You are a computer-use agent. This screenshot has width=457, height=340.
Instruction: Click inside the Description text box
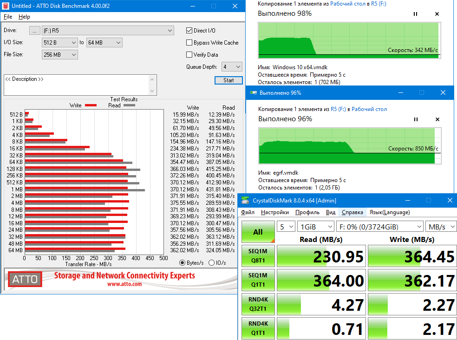[77, 85]
